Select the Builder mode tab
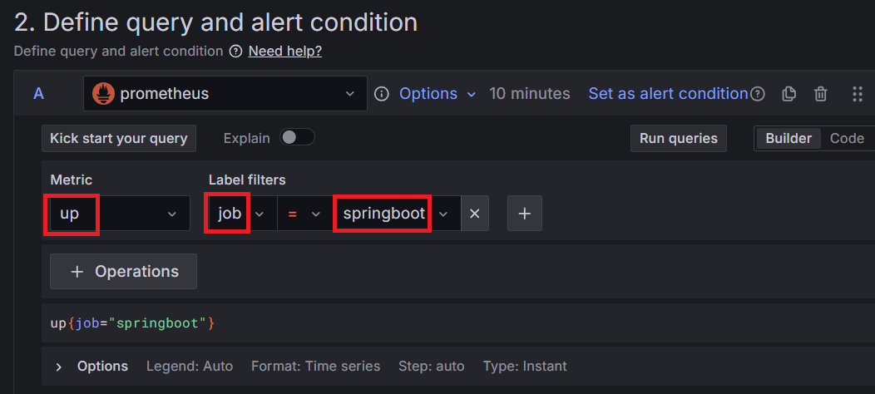The image size is (875, 394). 788,139
